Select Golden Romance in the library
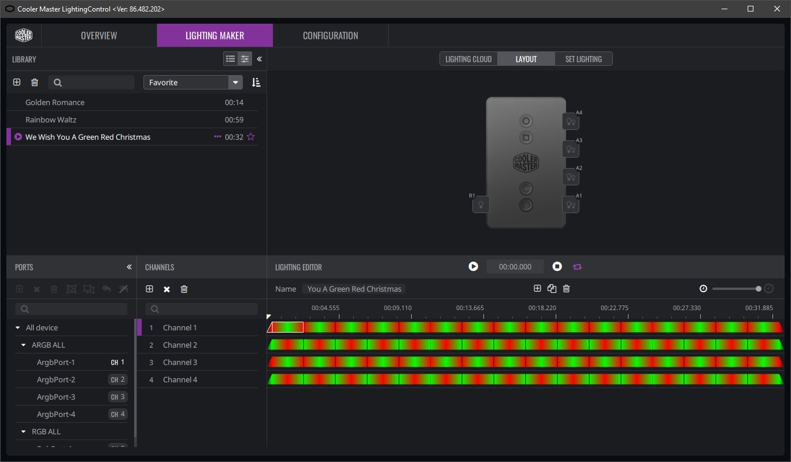 132,102
